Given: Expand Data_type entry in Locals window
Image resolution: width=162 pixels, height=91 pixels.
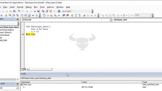Looking at the screenshot, I should point(22,85).
